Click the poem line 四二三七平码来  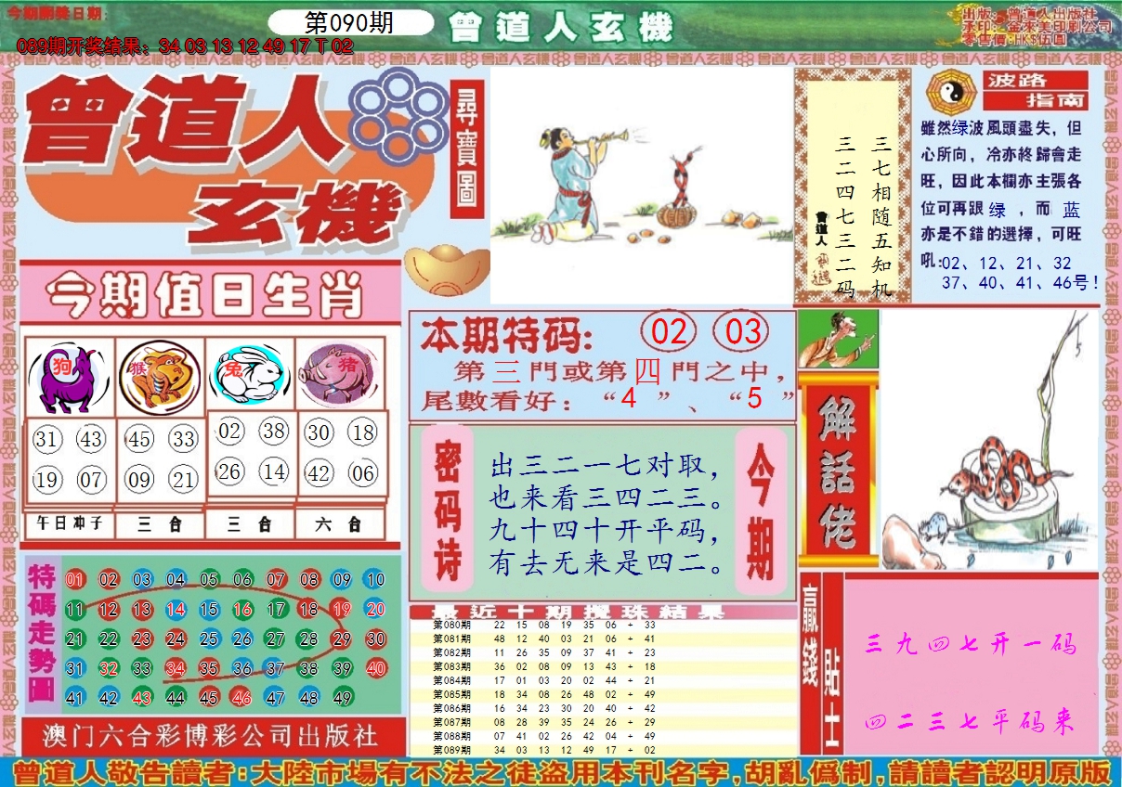coord(971,722)
